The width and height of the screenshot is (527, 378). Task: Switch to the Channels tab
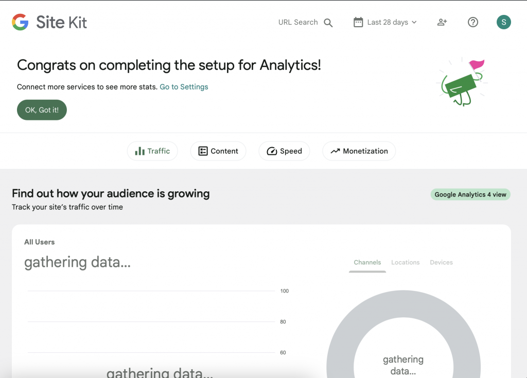click(367, 262)
